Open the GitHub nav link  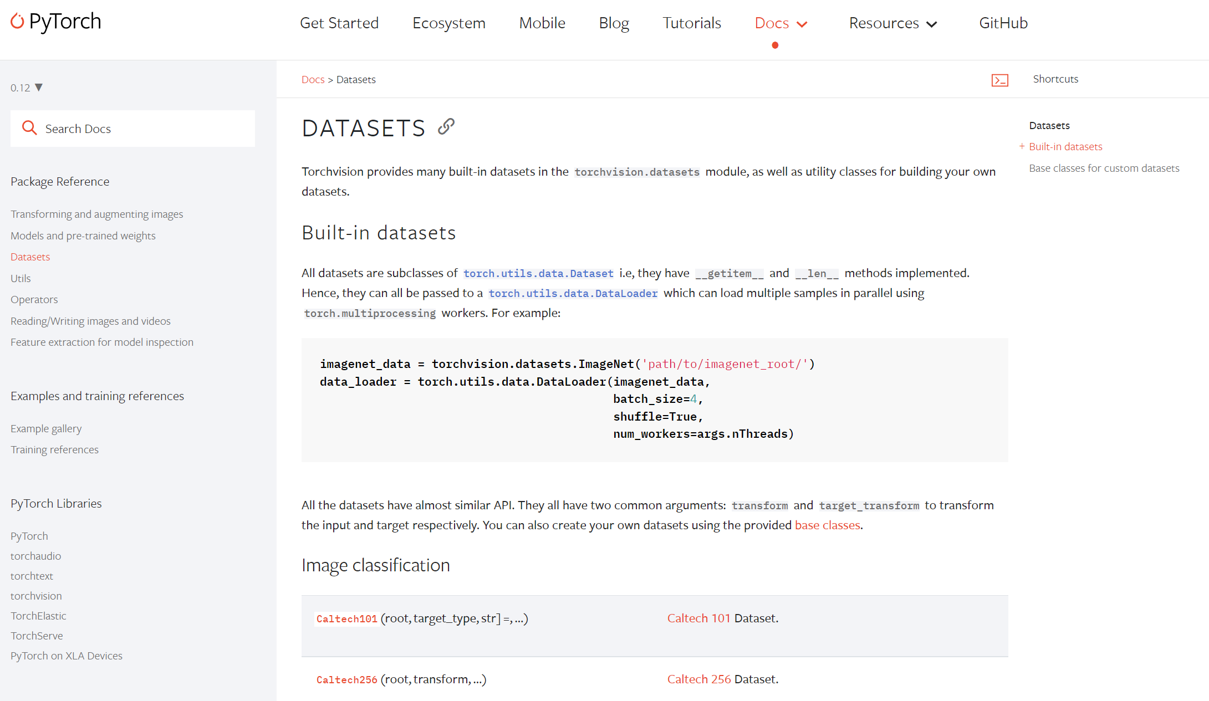point(1003,23)
